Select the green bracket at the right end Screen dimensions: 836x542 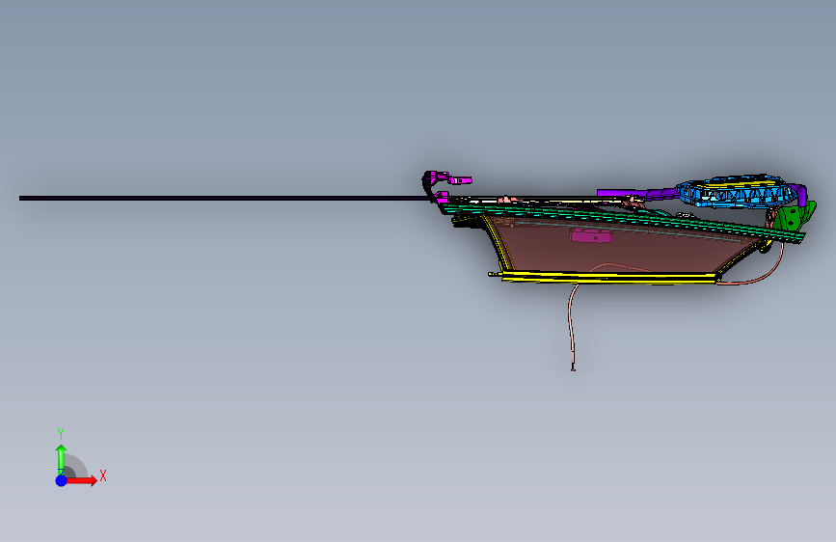coord(794,216)
